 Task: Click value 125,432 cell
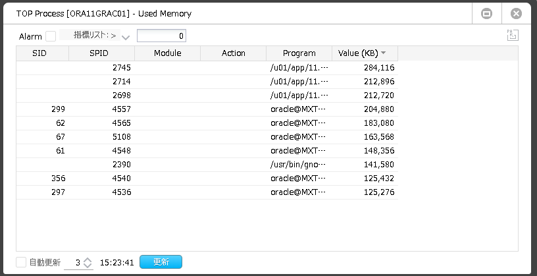tap(365, 179)
